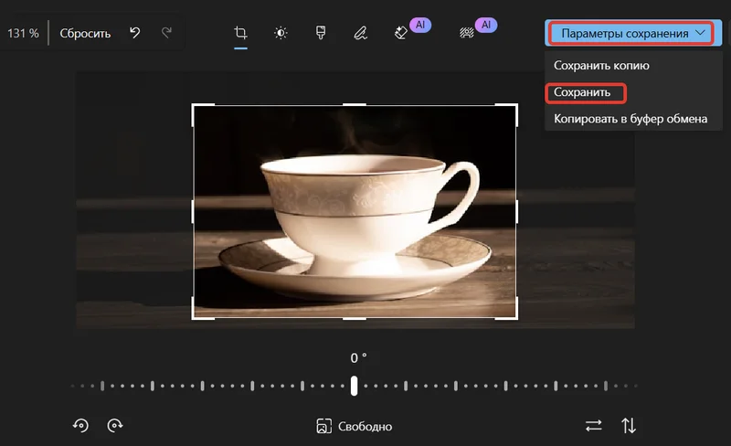Collapse the Параметры сохранения dropdown
This screenshot has height=446, width=731.
click(634, 34)
